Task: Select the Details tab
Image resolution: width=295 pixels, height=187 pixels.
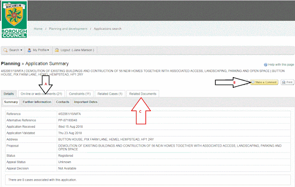Action: (9, 94)
